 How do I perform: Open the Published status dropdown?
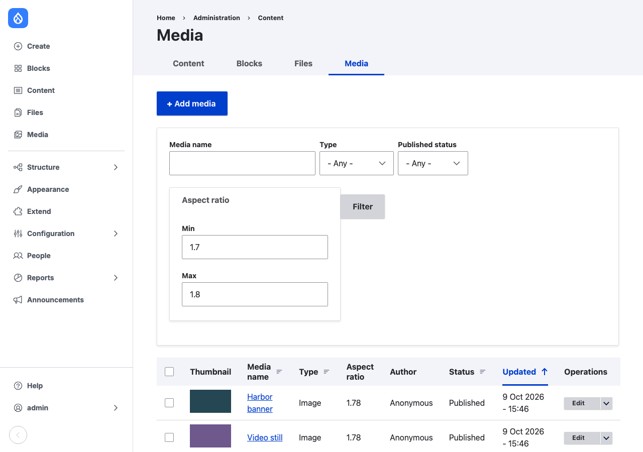(433, 163)
